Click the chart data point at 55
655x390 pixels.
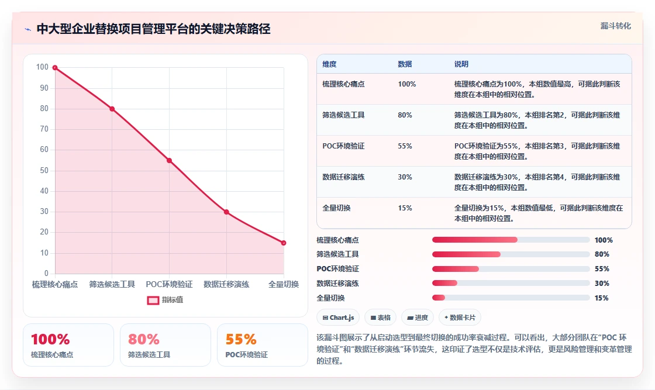(x=169, y=160)
